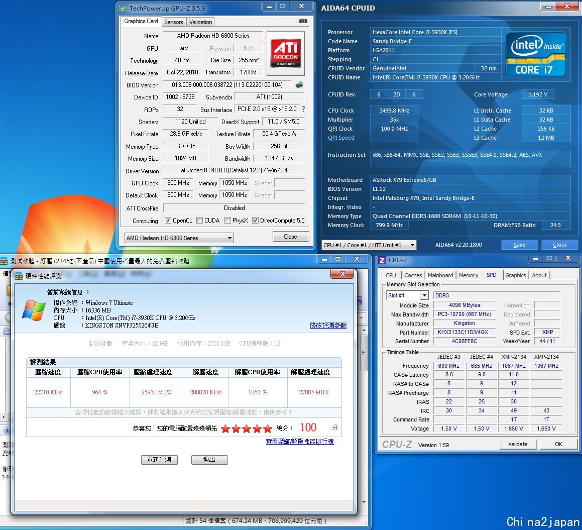The height and width of the screenshot is (530, 582).
Task: Click the Core Voltage 1.192 V value
Action: coord(538,94)
